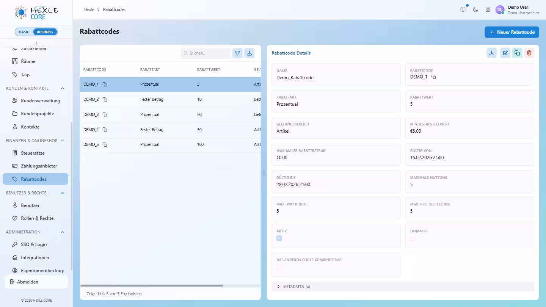
Task: Export the rabatt code list via download icon
Action: (x=249, y=53)
